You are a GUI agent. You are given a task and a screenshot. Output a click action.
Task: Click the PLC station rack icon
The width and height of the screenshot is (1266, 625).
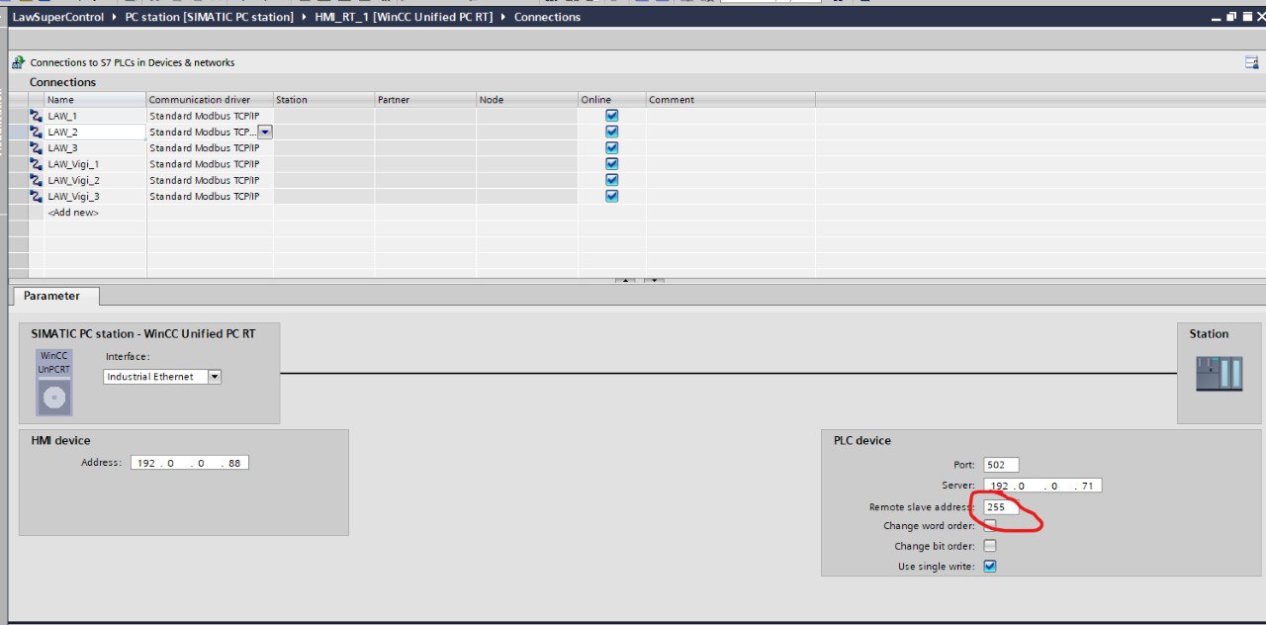(x=1219, y=374)
